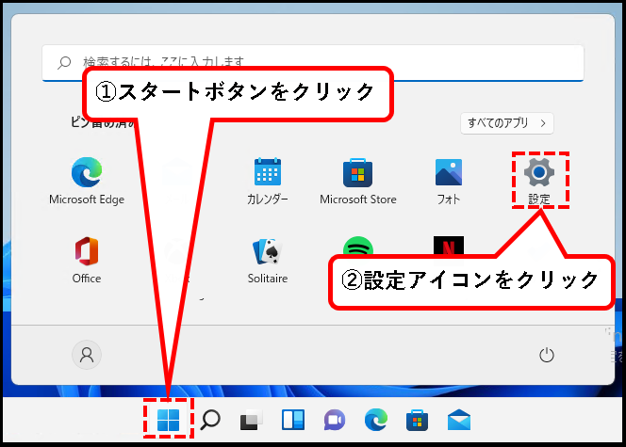Click the Solitaire label text
The image size is (626, 447).
[x=268, y=278]
